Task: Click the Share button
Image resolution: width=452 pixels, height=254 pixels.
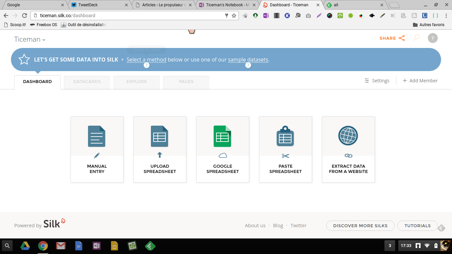Action: pos(392,38)
